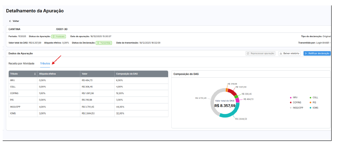Screen dimensions: 339x146
Task: Toggle CSLL legend entry in chart
Action: [x=314, y=98]
